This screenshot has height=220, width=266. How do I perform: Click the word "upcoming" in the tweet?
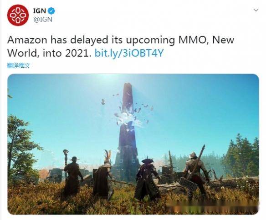[150, 41]
